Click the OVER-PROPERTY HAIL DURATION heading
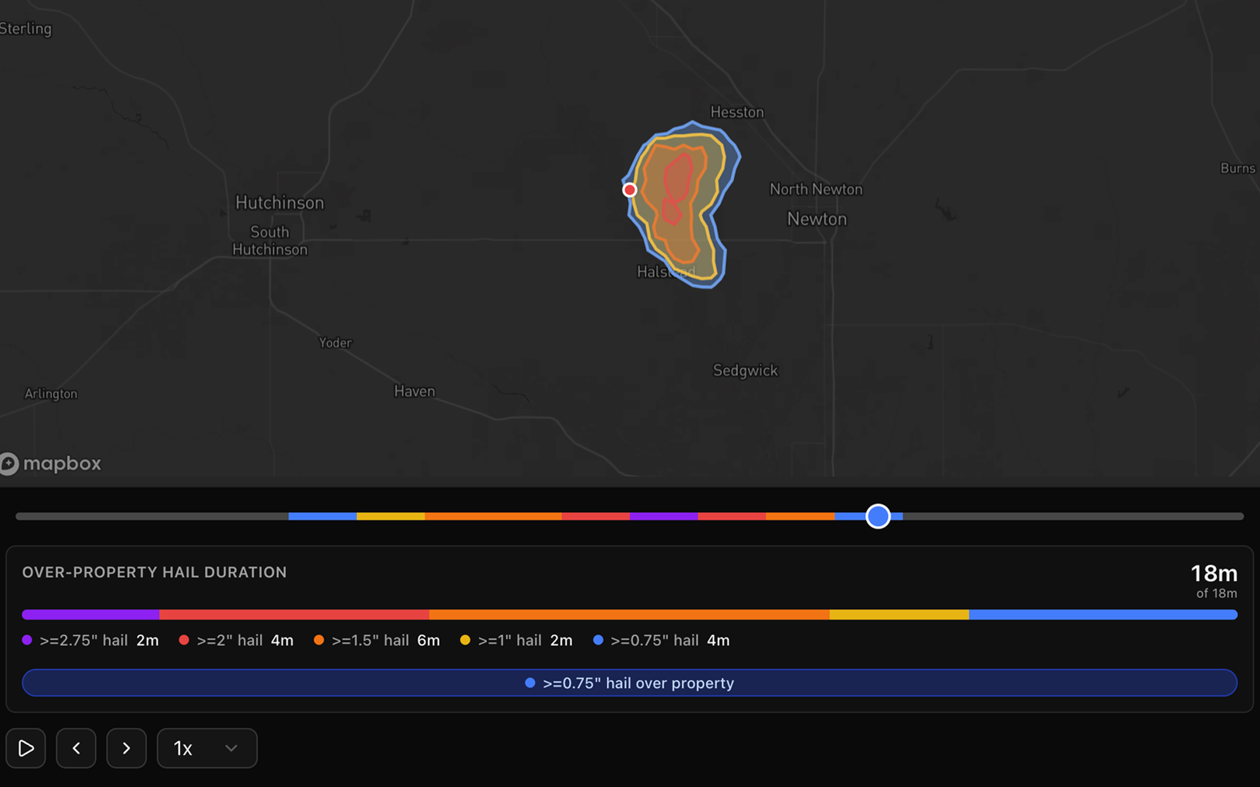 coord(154,573)
